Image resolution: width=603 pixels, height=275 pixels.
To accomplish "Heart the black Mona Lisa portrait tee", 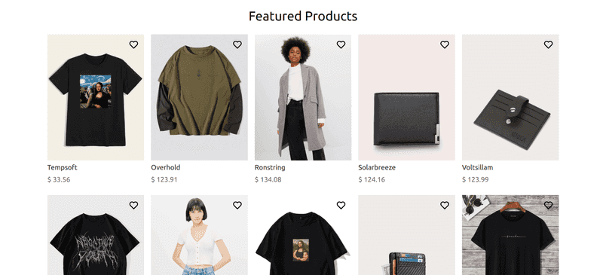I will 341,206.
